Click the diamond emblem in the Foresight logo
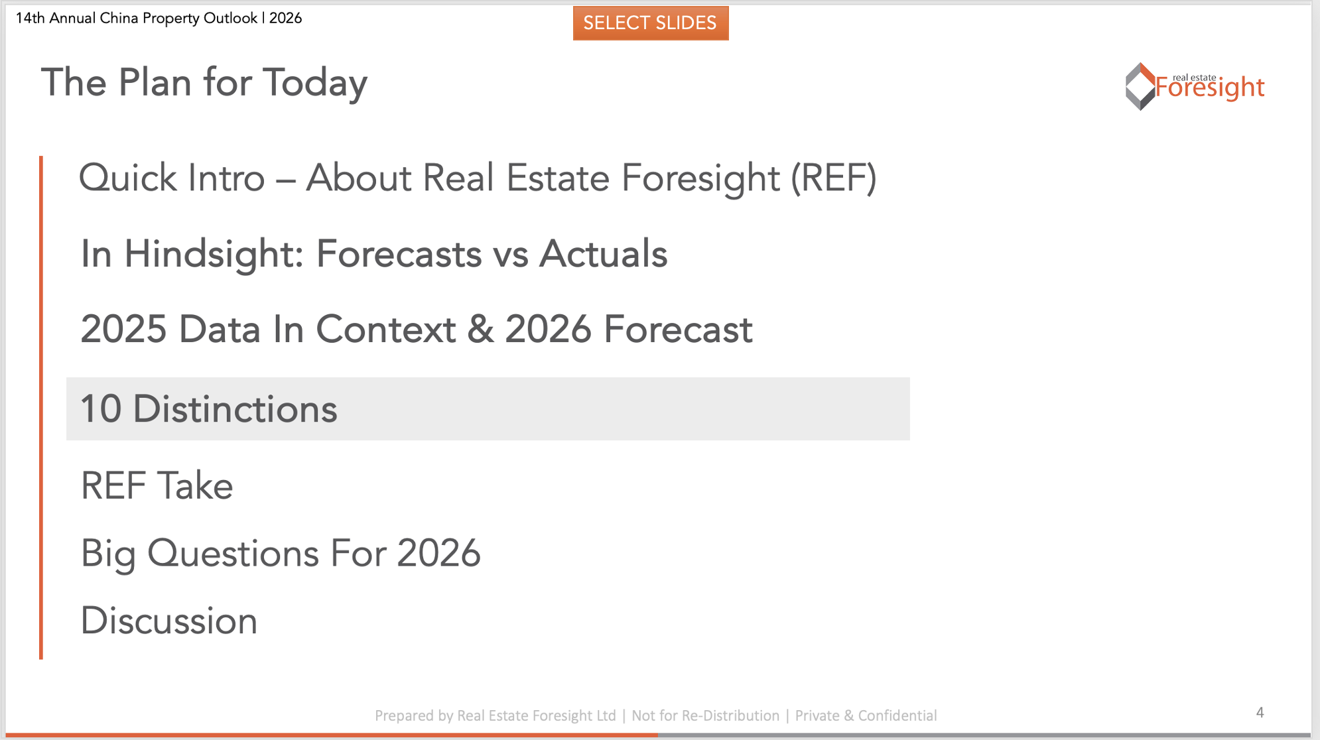This screenshot has height=740, width=1320. point(1140,87)
